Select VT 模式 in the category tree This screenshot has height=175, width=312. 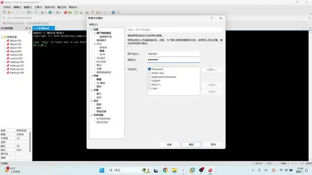tap(101, 83)
